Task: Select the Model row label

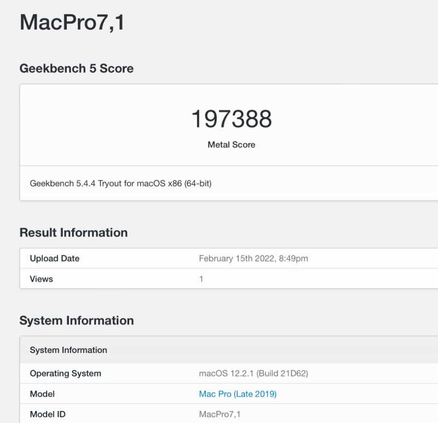Action: click(42, 394)
